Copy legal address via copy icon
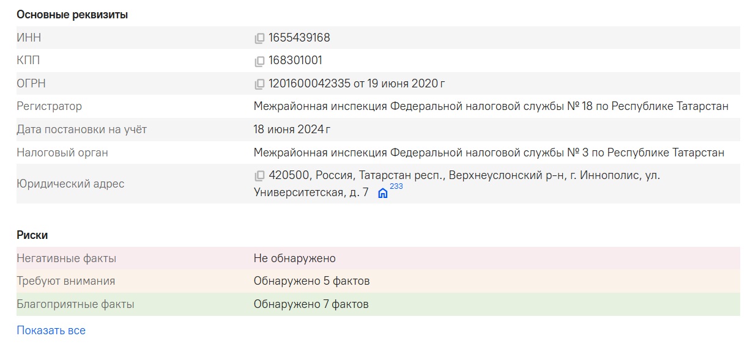The height and width of the screenshot is (344, 753). tap(259, 176)
